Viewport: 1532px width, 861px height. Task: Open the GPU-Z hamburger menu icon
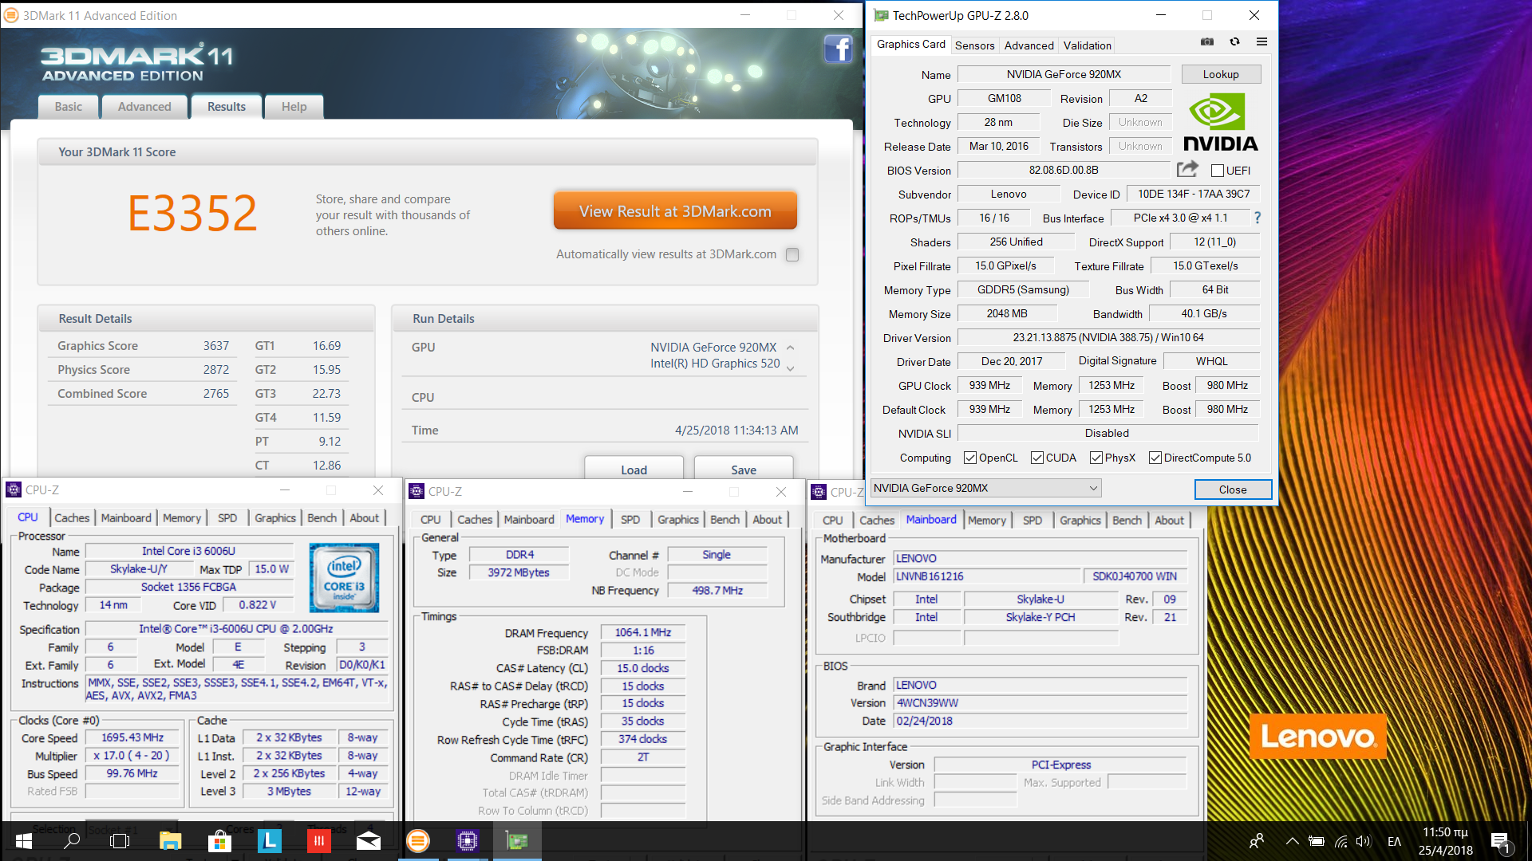point(1262,41)
